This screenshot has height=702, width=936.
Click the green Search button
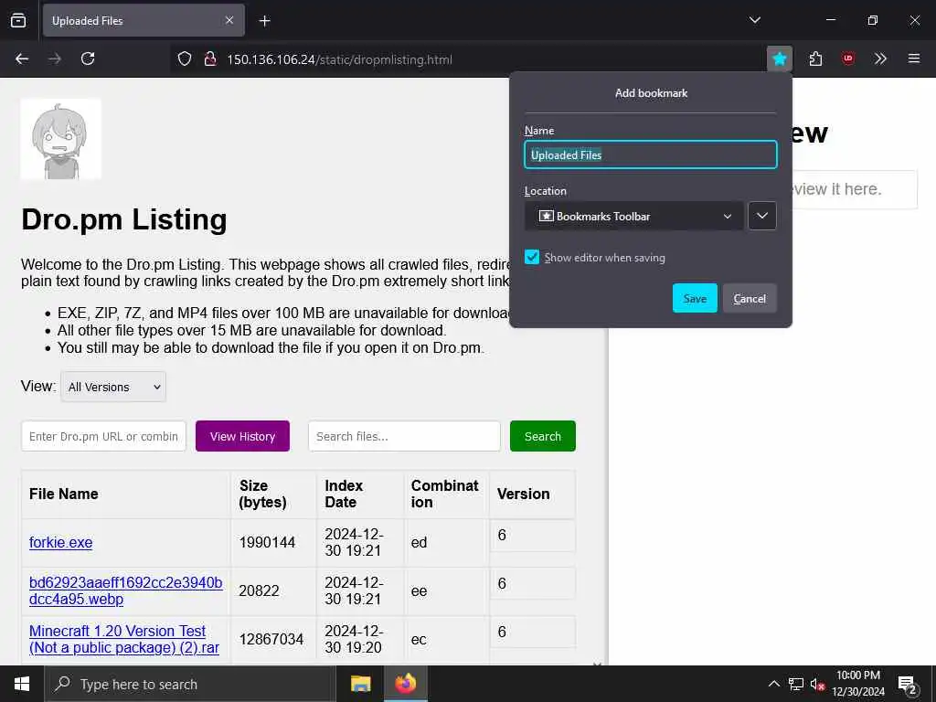point(543,436)
